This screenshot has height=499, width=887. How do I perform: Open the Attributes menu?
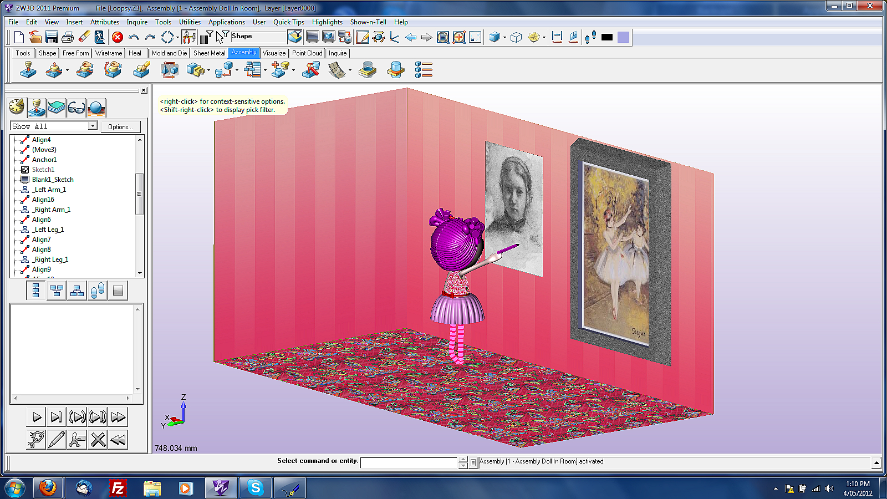(105, 22)
